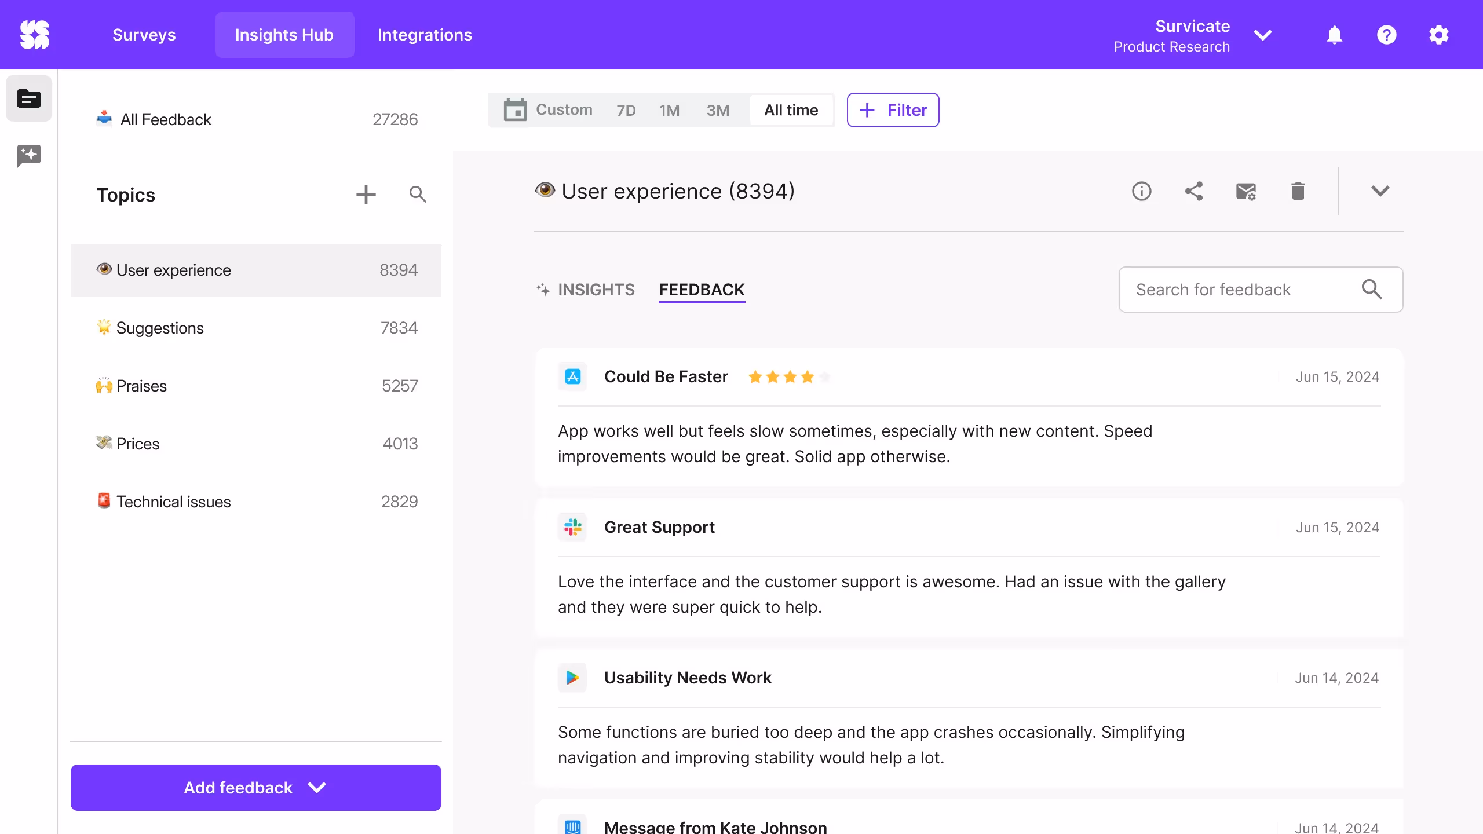Delete the User experience topic
The image size is (1483, 834).
click(1298, 191)
